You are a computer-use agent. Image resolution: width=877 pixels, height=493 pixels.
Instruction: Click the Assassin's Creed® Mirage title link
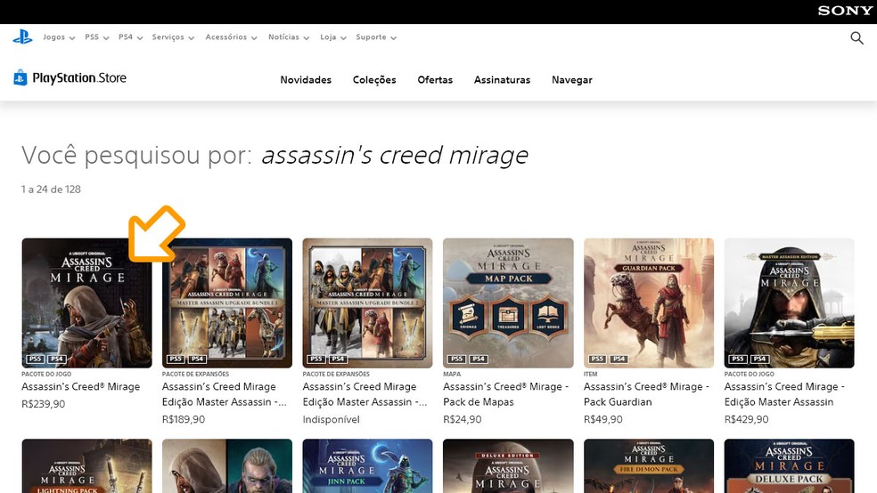(80, 386)
